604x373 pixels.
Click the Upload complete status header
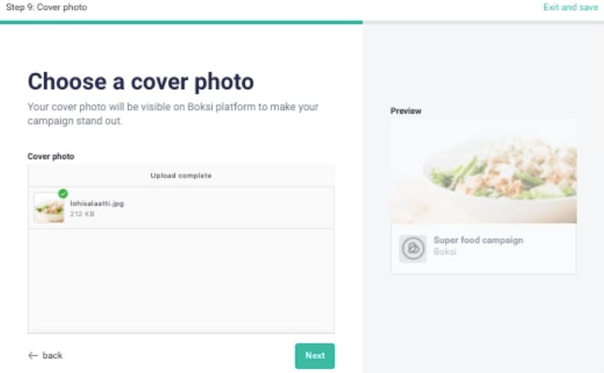181,175
